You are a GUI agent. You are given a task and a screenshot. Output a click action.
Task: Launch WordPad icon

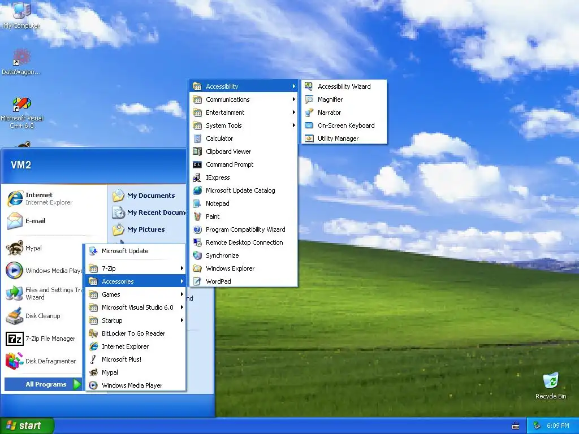pyautogui.click(x=197, y=281)
